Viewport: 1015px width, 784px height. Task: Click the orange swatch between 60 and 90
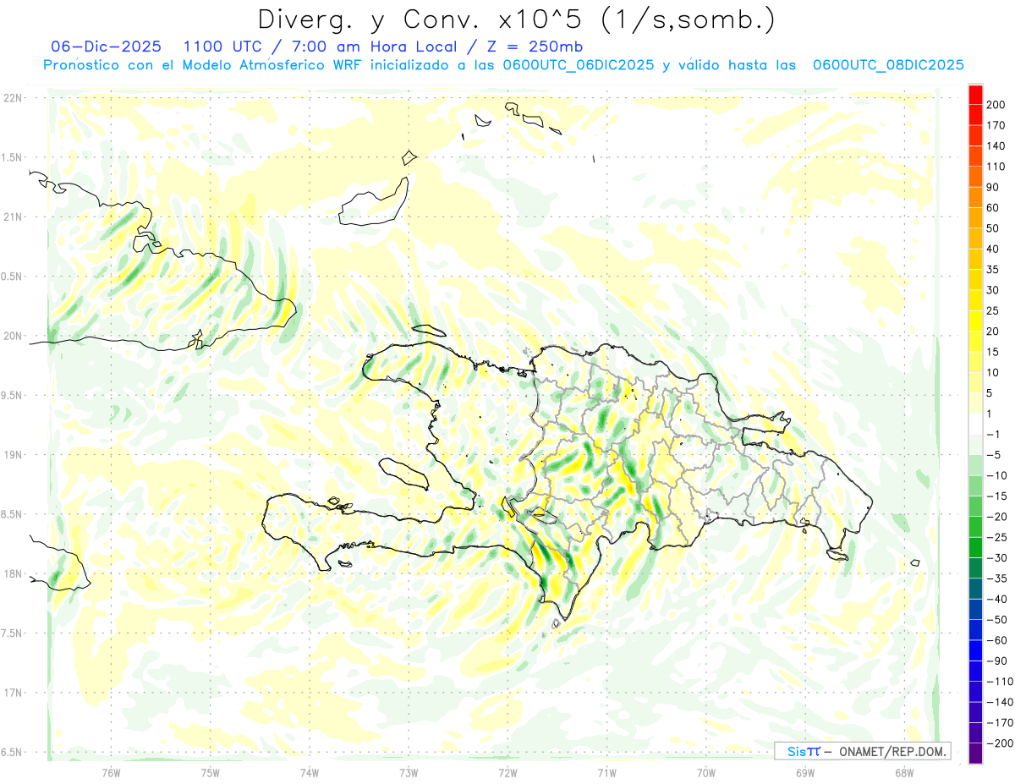[975, 198]
